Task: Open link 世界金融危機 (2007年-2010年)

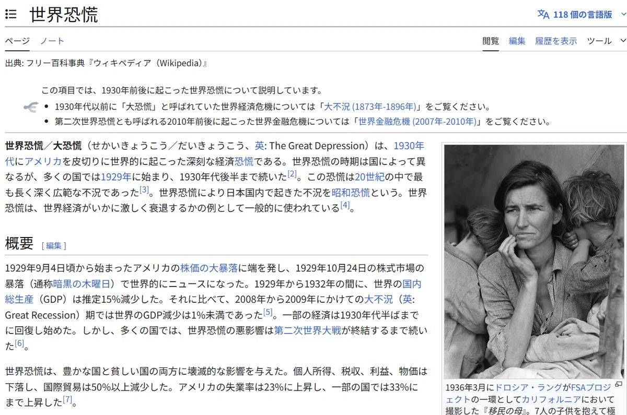Action: pyautogui.click(x=417, y=122)
